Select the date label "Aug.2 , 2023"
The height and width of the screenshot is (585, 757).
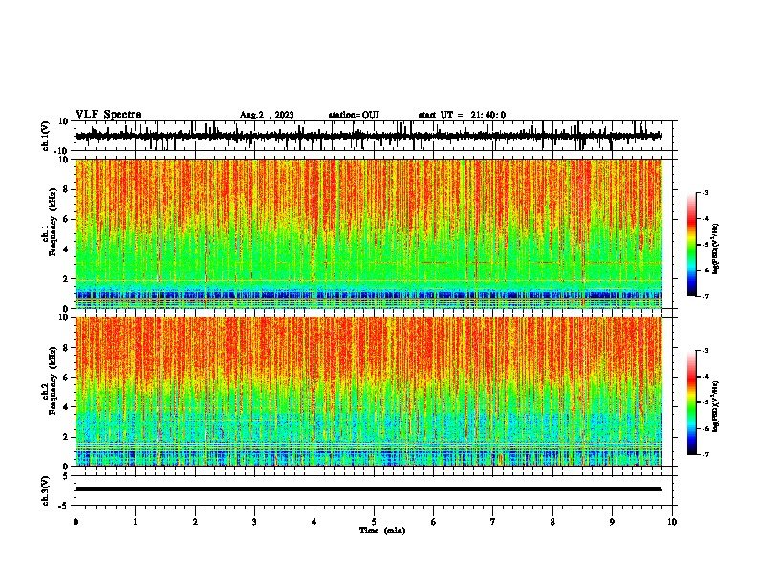(x=267, y=115)
